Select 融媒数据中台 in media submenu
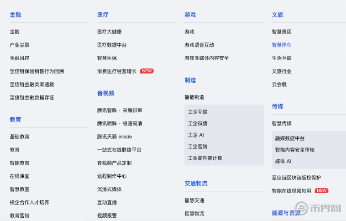Viewport: 346px width, 221px height. [290, 138]
